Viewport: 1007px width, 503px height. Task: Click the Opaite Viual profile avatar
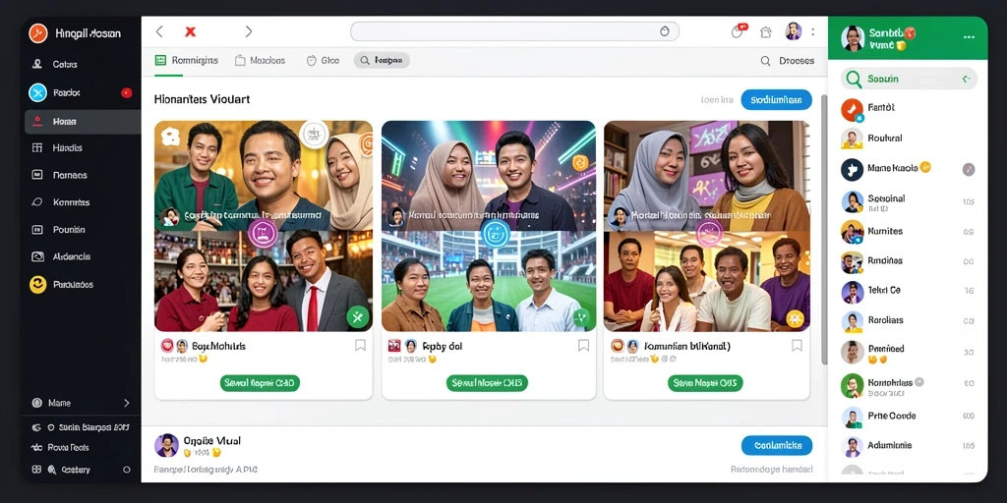166,445
